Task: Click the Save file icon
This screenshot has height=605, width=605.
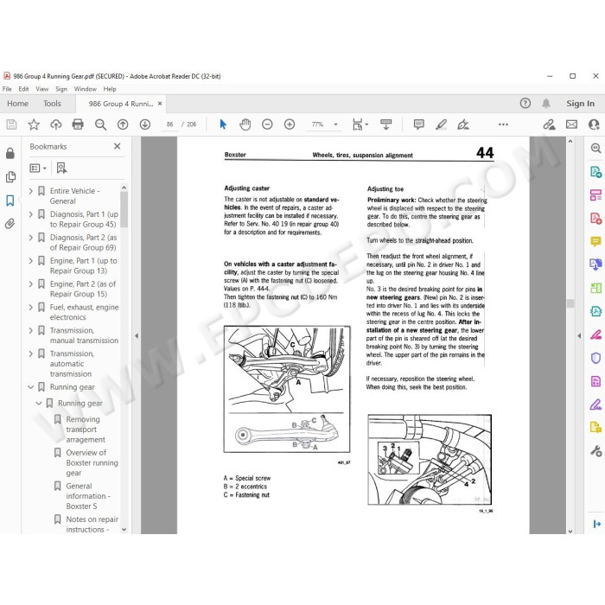Action: tap(11, 124)
